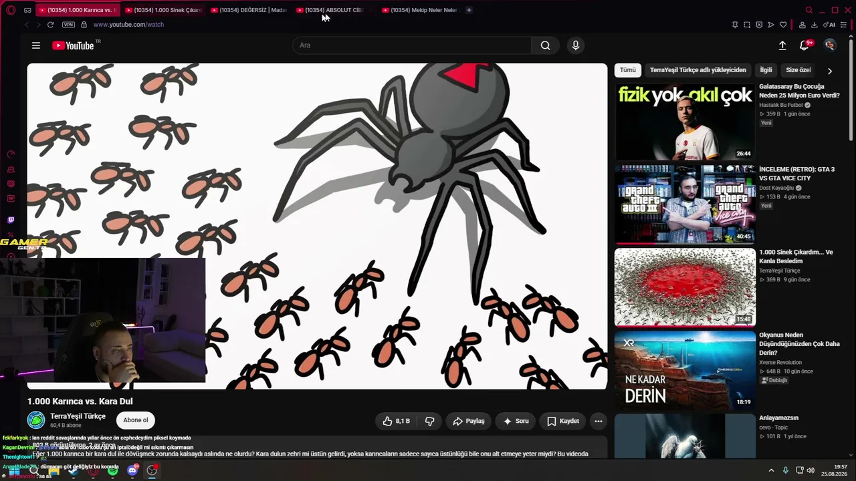Open 'Xverse Revolution' channel name
Image resolution: width=856 pixels, height=481 pixels.
pos(780,362)
